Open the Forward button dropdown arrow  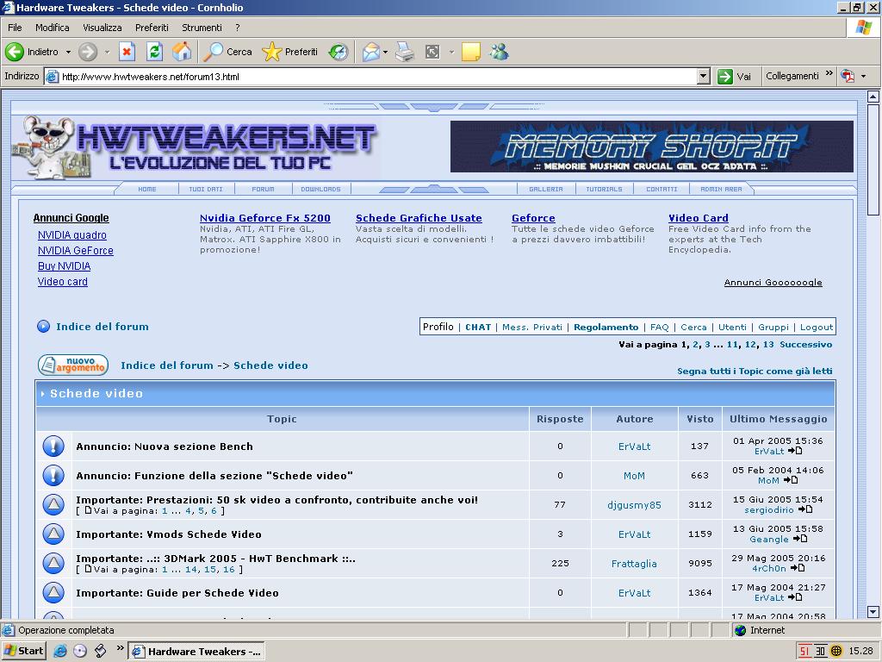pos(107,52)
